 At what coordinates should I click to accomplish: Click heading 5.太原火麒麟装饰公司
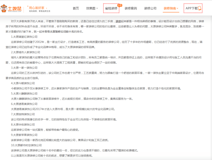click(x=24, y=94)
